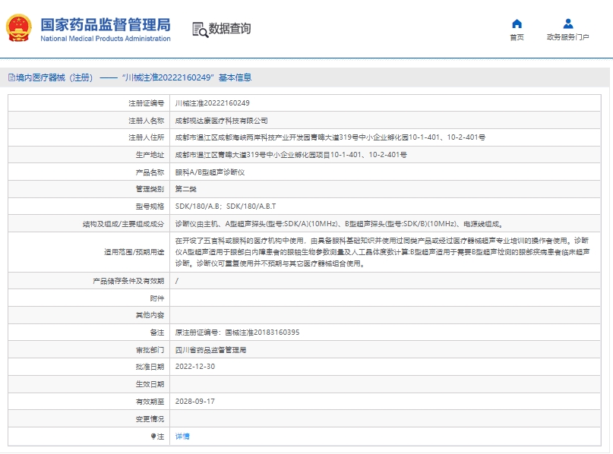Select the 适用范围/预期用途 description paragraph

[382, 252]
